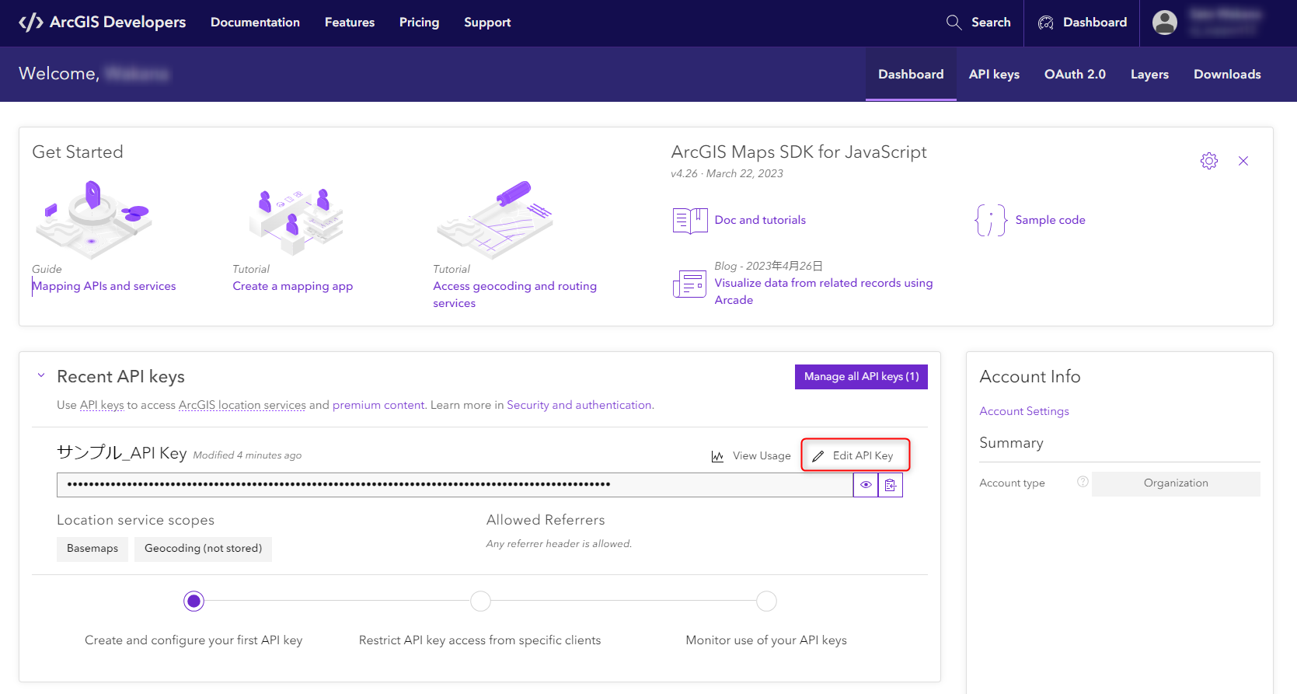Select step Restrict API key access
The width and height of the screenshot is (1297, 694).
point(480,602)
